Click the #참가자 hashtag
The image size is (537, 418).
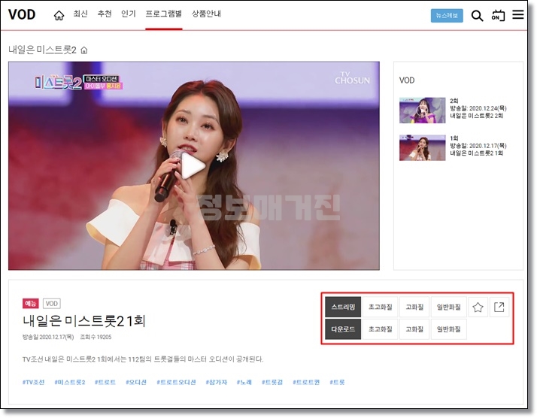[x=216, y=382]
